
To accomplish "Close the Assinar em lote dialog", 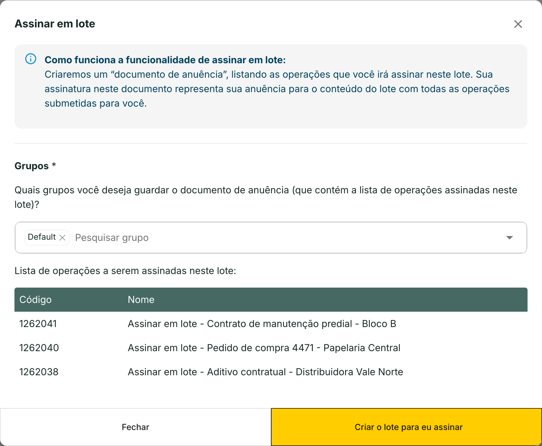I will click(518, 24).
